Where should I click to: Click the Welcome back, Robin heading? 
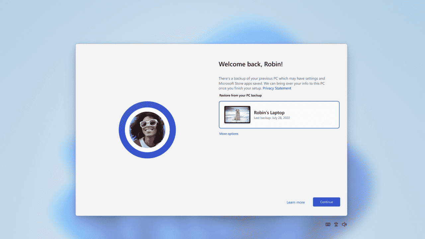coord(251,64)
